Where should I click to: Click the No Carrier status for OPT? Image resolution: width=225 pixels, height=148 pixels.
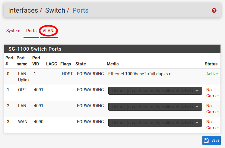click(x=212, y=93)
